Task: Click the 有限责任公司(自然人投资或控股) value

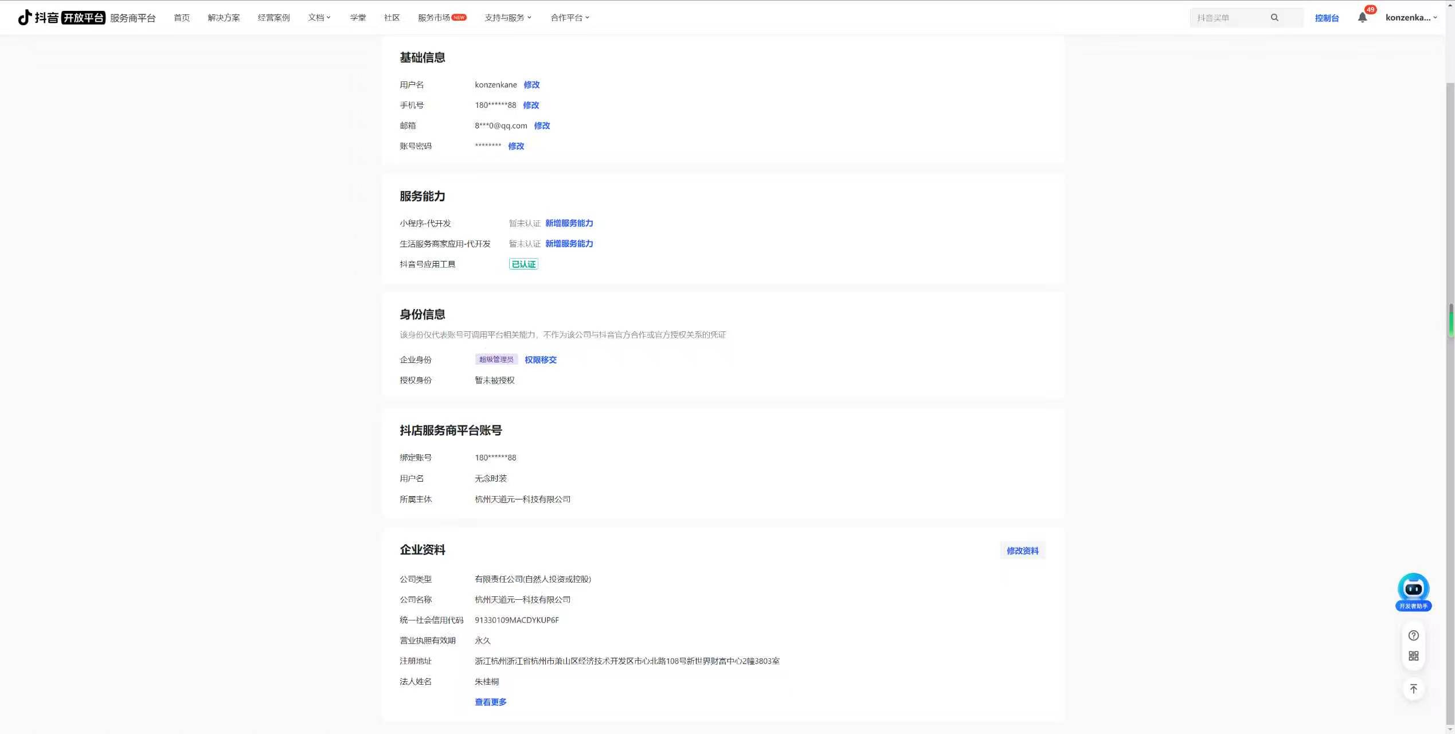Action: (x=533, y=579)
